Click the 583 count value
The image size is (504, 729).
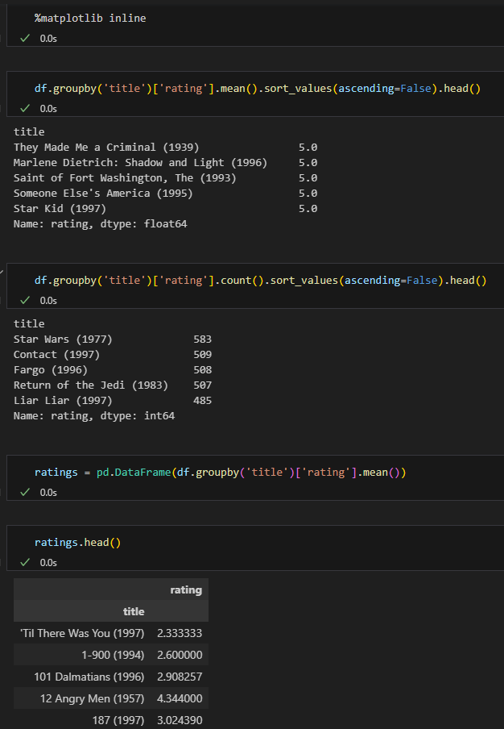202,340
